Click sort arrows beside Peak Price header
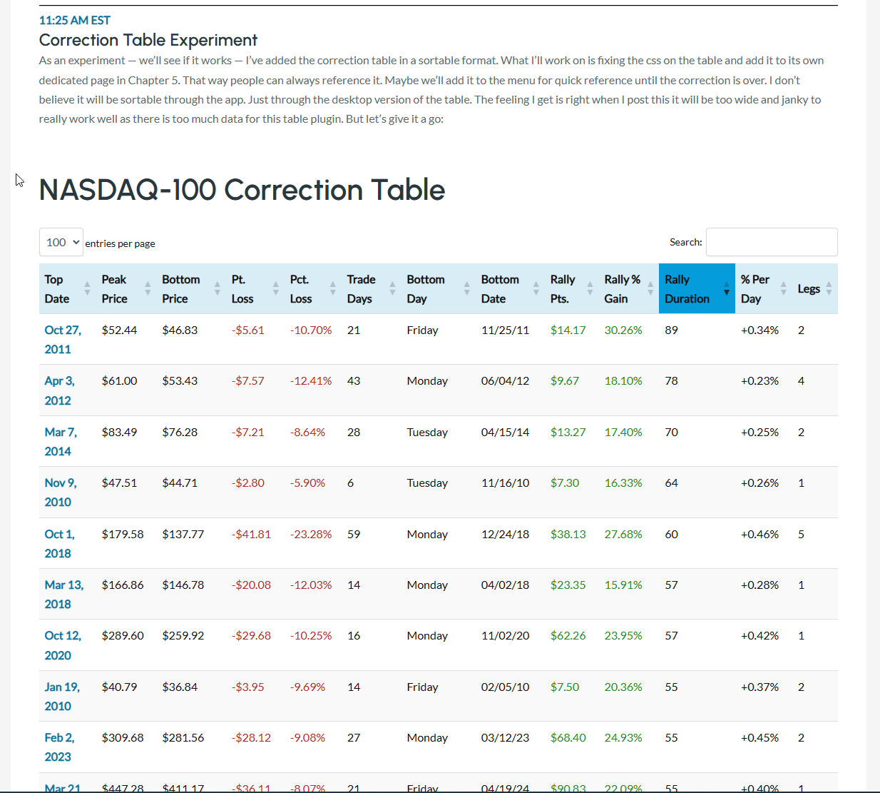 click(x=148, y=289)
